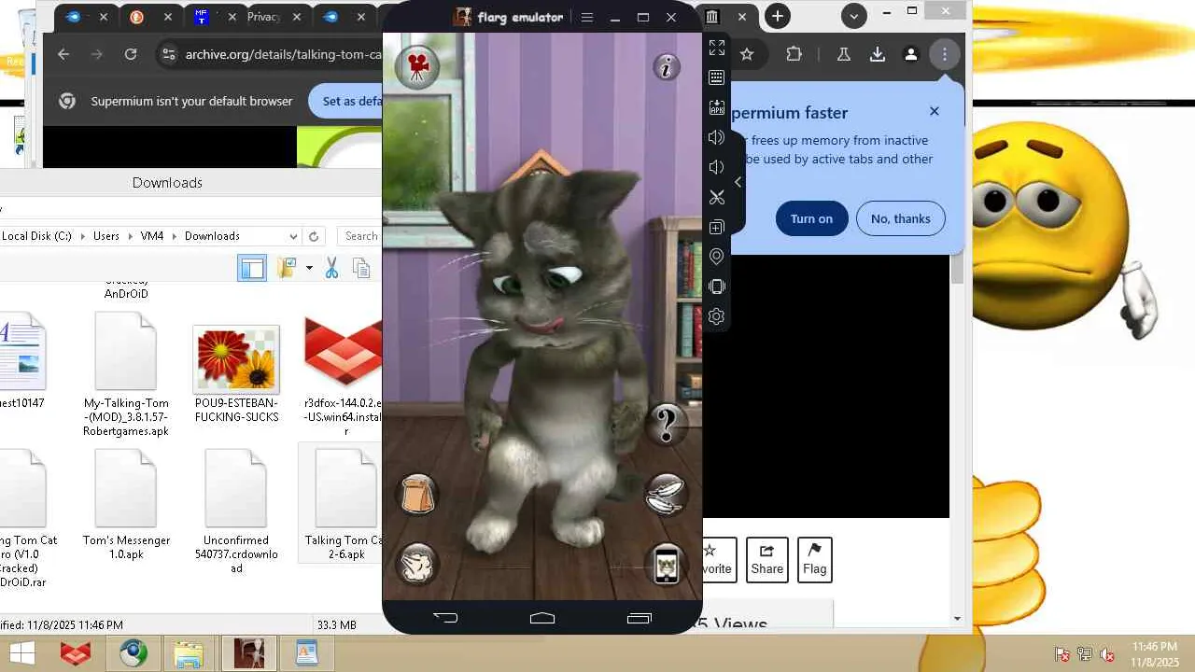This screenshot has width=1195, height=672.
Task: Click the Install APK sidebar icon
Action: tap(717, 107)
